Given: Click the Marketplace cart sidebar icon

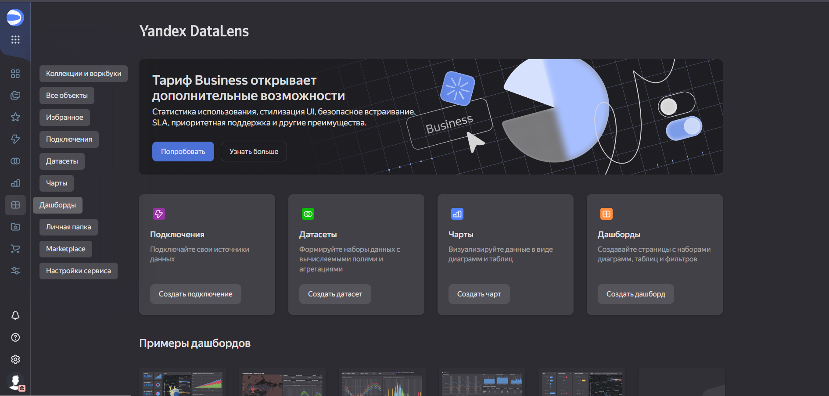Looking at the screenshot, I should coord(15,249).
